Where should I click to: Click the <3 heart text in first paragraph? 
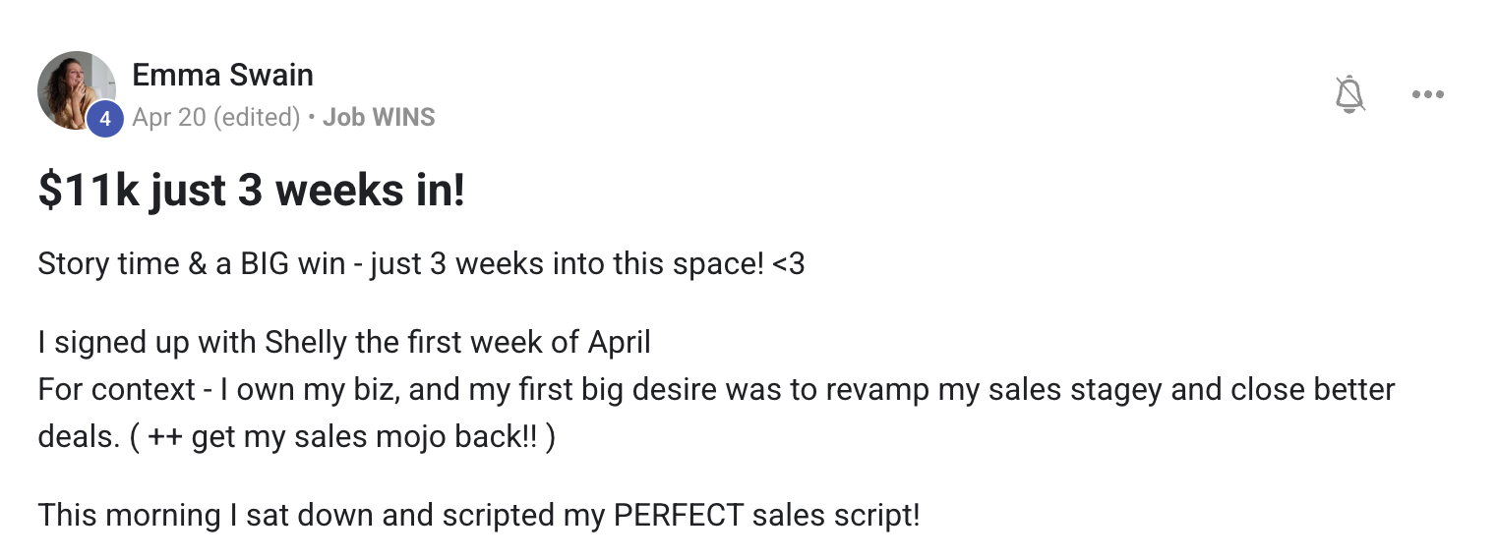(789, 264)
